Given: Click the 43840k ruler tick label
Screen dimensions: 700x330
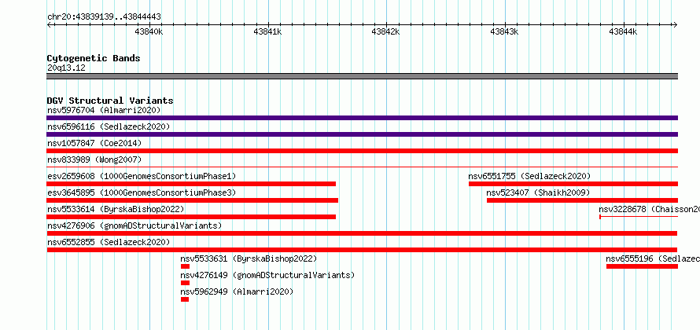Looking at the screenshot, I should (x=149, y=32).
